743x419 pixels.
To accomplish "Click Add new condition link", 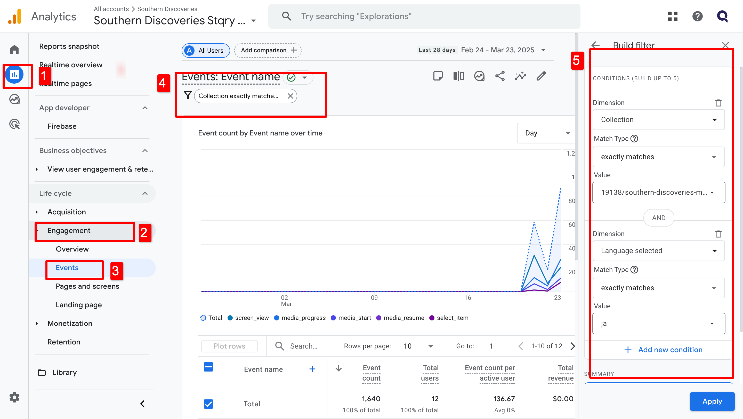I will pos(663,350).
